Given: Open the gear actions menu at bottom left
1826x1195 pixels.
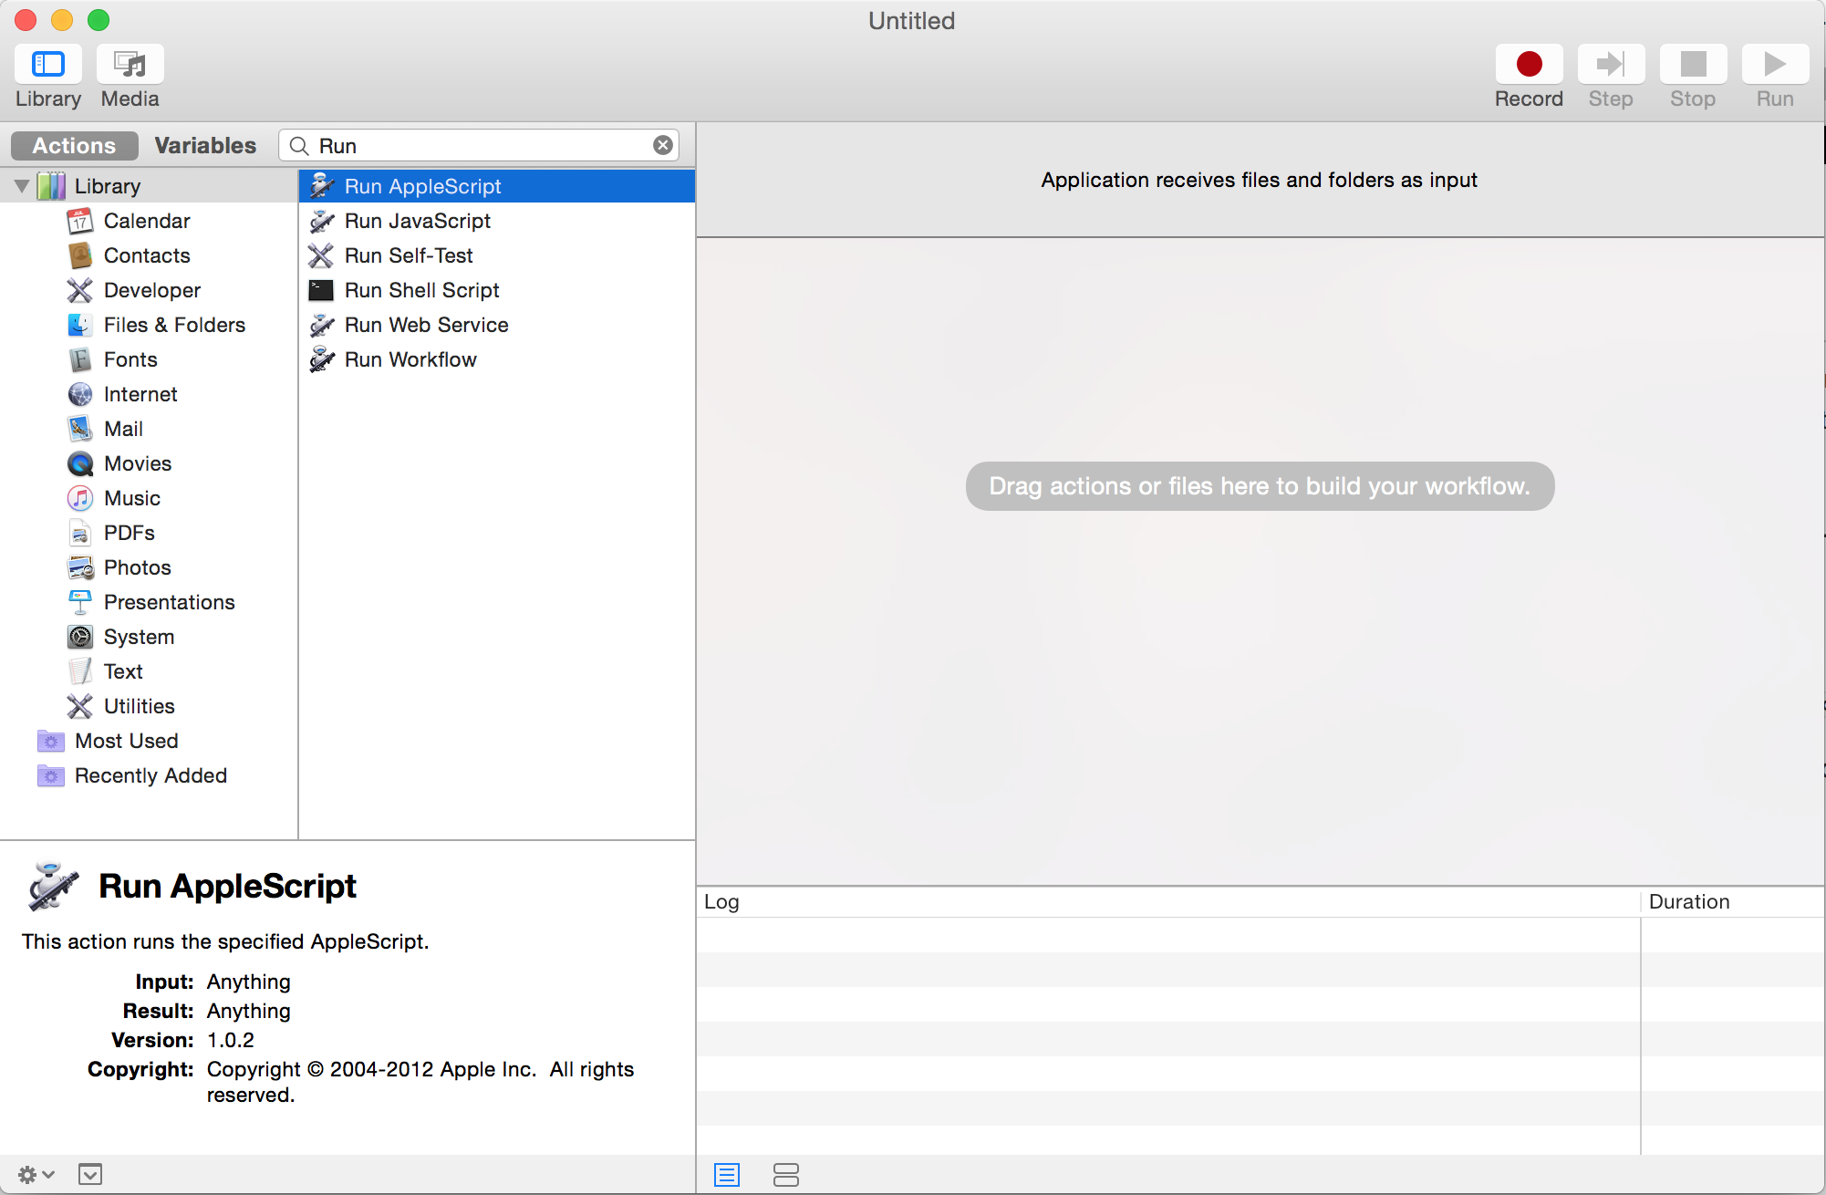Looking at the screenshot, I should click(x=35, y=1175).
